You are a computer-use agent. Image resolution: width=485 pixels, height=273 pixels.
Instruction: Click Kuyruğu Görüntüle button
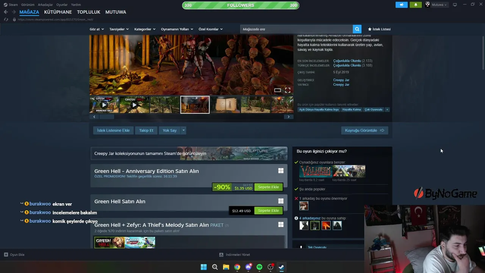tap(365, 130)
